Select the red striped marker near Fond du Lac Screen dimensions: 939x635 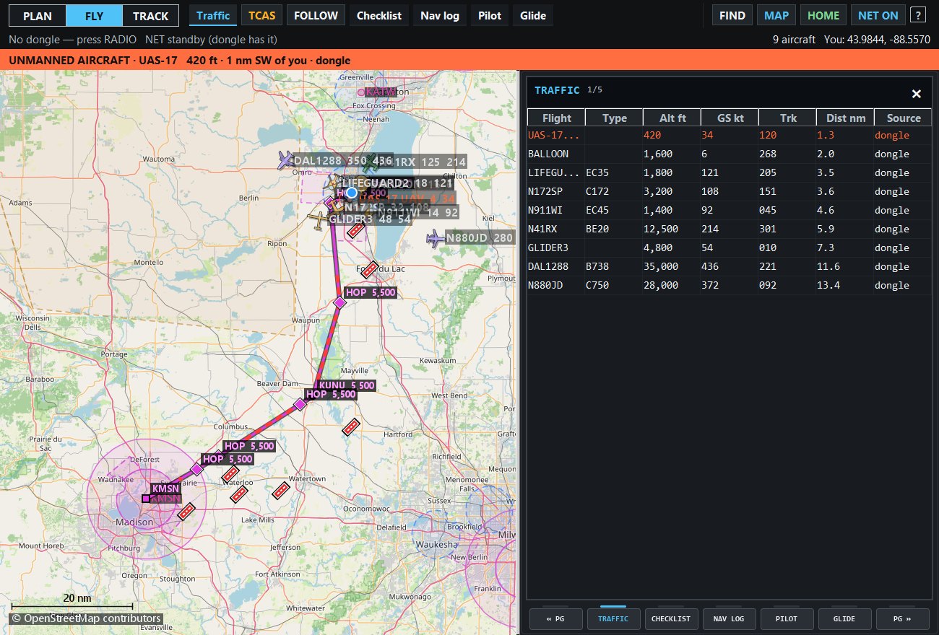point(370,269)
